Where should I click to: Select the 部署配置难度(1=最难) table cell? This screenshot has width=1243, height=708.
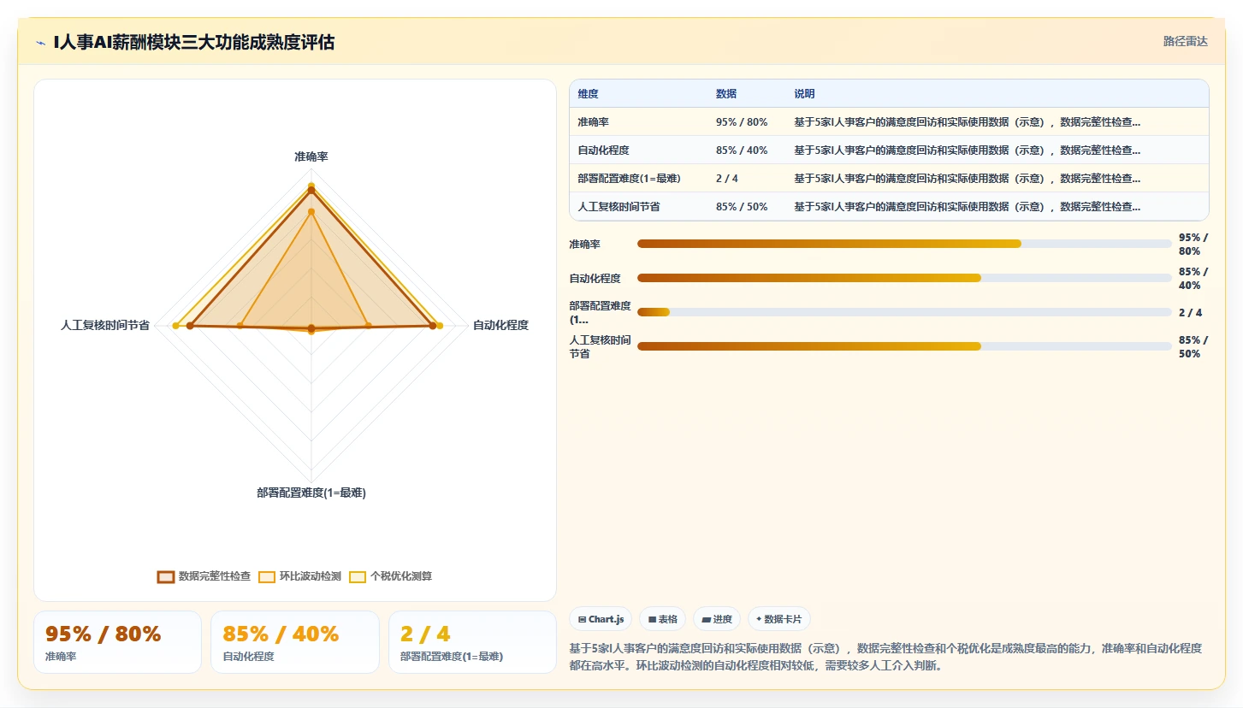pos(628,179)
